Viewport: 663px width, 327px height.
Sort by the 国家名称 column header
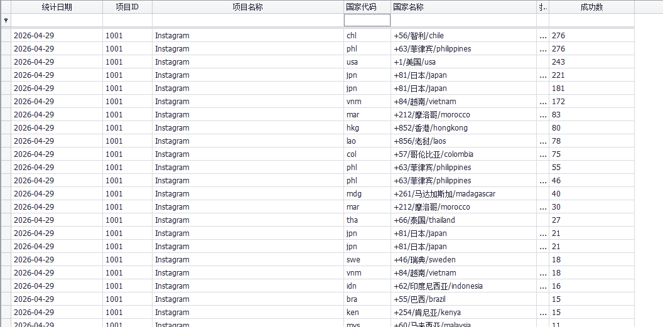click(464, 7)
